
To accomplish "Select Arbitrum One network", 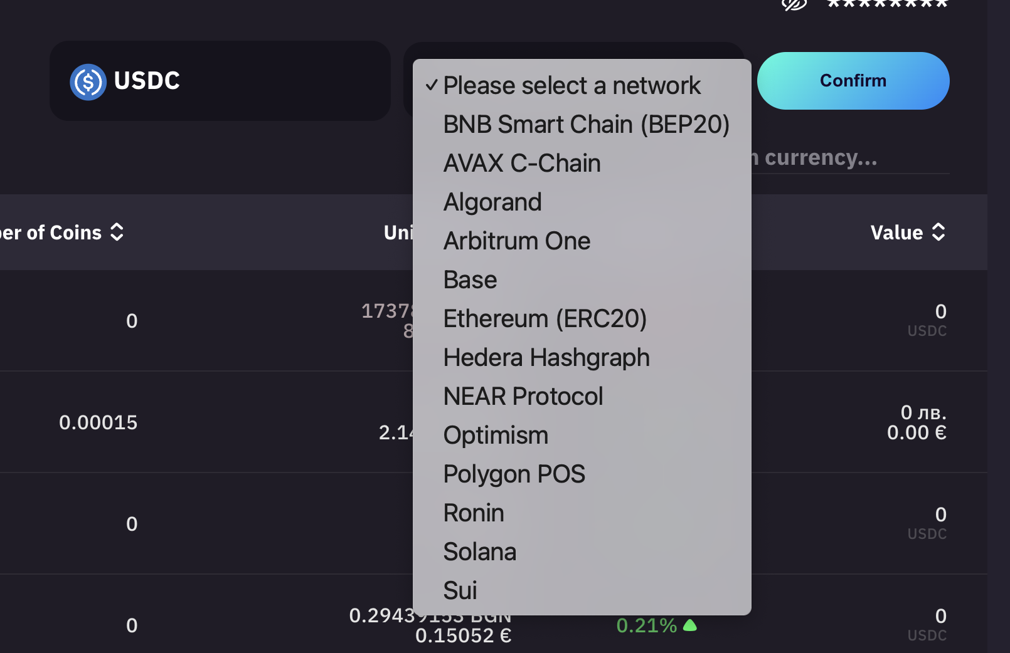I will pos(517,241).
